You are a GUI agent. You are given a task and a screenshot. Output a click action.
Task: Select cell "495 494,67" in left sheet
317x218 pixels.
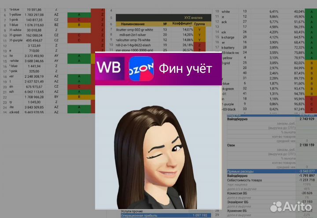[x=34, y=40]
